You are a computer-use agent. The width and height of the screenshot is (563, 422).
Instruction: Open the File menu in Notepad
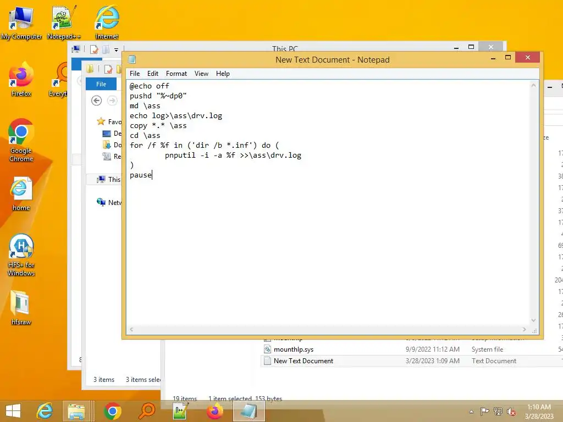pyautogui.click(x=135, y=74)
